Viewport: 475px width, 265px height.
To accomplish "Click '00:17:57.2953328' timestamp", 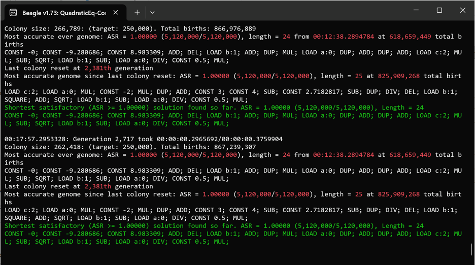I will (37, 139).
